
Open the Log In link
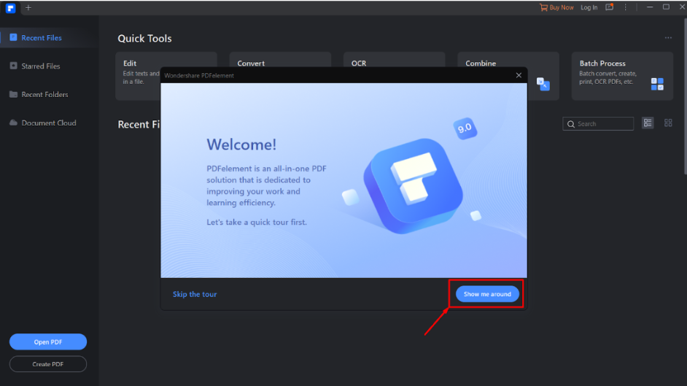(589, 7)
